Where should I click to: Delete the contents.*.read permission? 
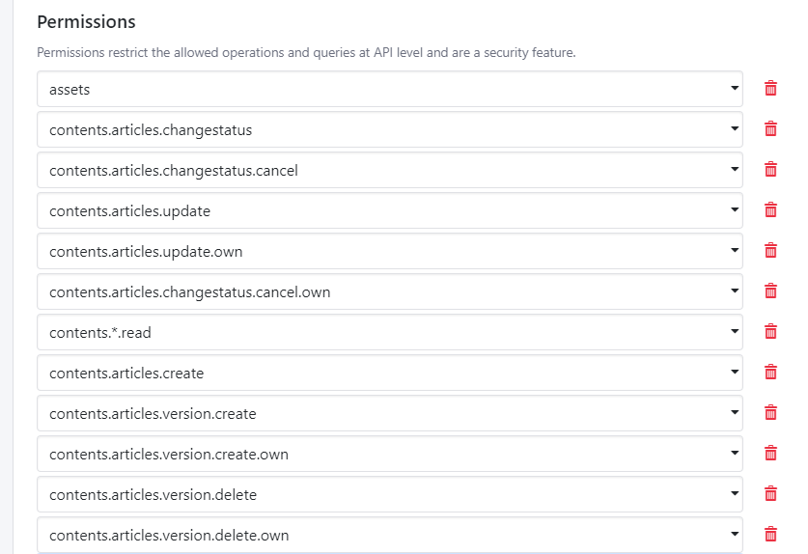(770, 332)
